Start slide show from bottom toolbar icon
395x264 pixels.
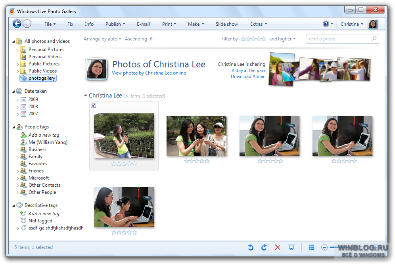click(291, 247)
